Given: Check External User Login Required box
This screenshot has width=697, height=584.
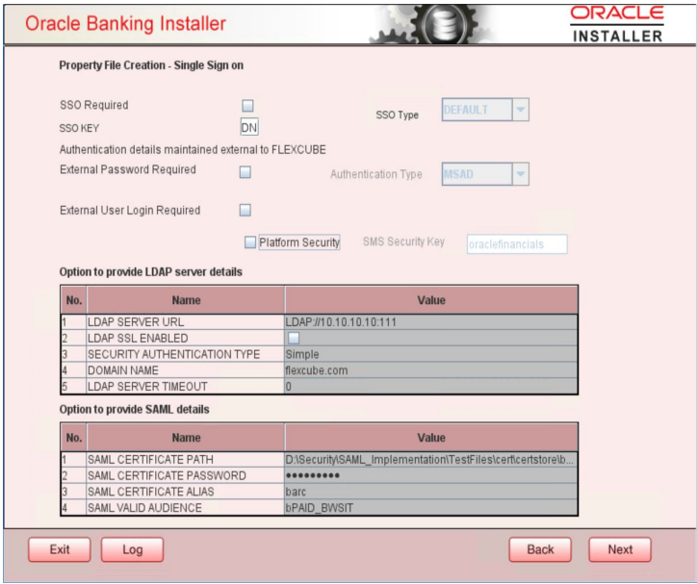Looking at the screenshot, I should click(245, 210).
